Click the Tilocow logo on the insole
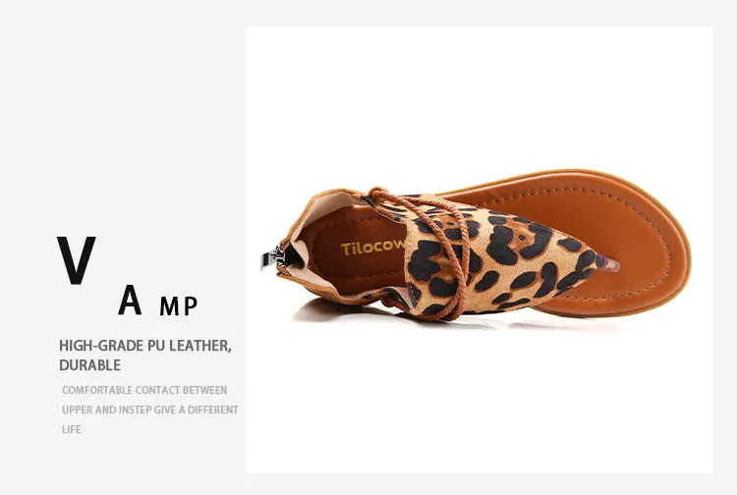 pos(372,247)
